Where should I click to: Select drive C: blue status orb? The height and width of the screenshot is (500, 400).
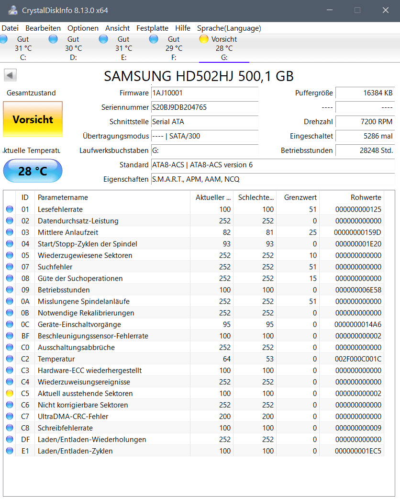click(3, 39)
